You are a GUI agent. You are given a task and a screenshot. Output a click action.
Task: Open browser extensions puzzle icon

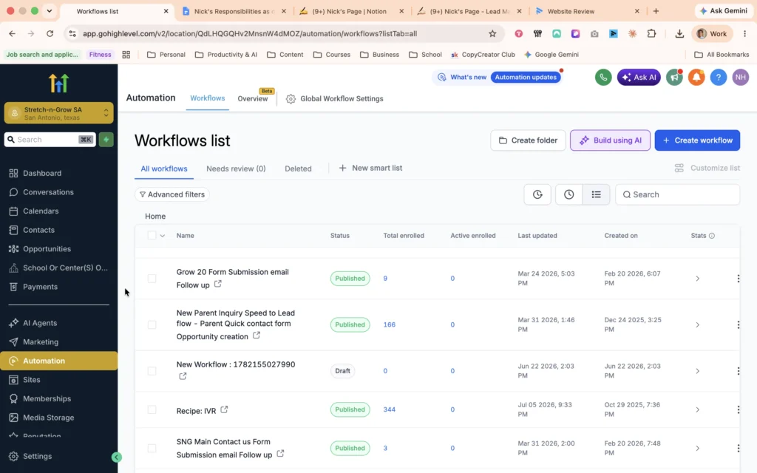(651, 34)
